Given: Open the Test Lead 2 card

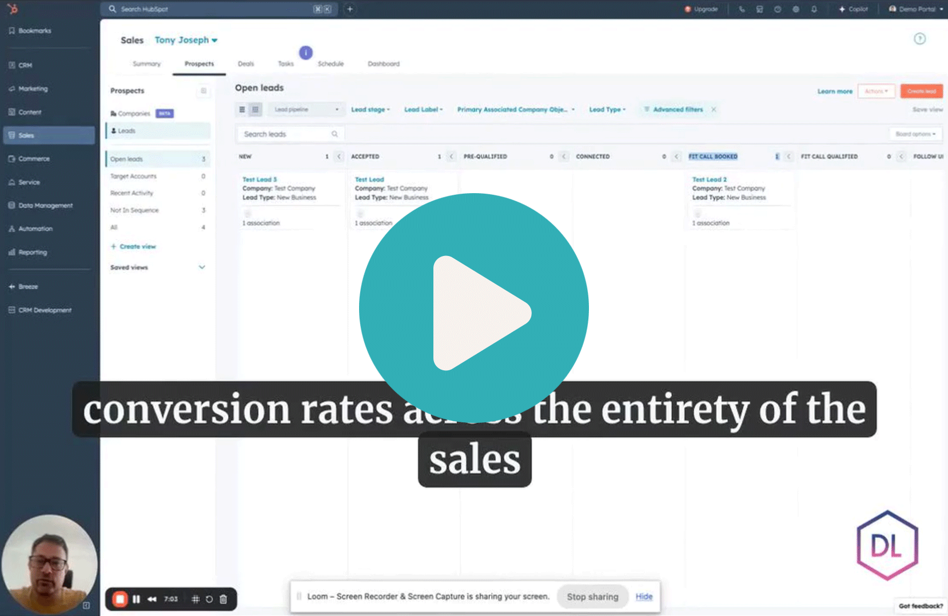Looking at the screenshot, I should click(x=710, y=179).
